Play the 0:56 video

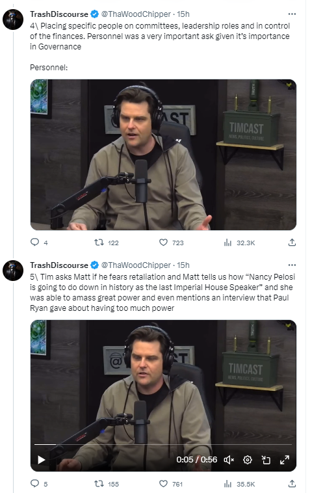point(41,460)
